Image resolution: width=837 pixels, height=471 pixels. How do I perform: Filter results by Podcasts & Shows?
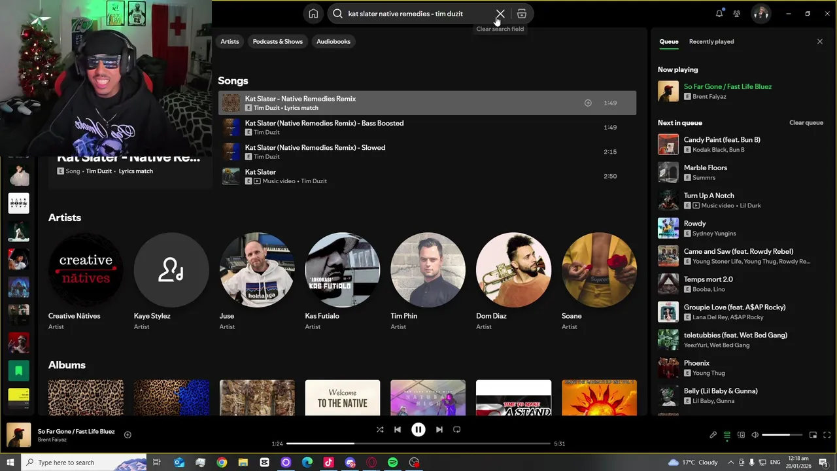278,41
